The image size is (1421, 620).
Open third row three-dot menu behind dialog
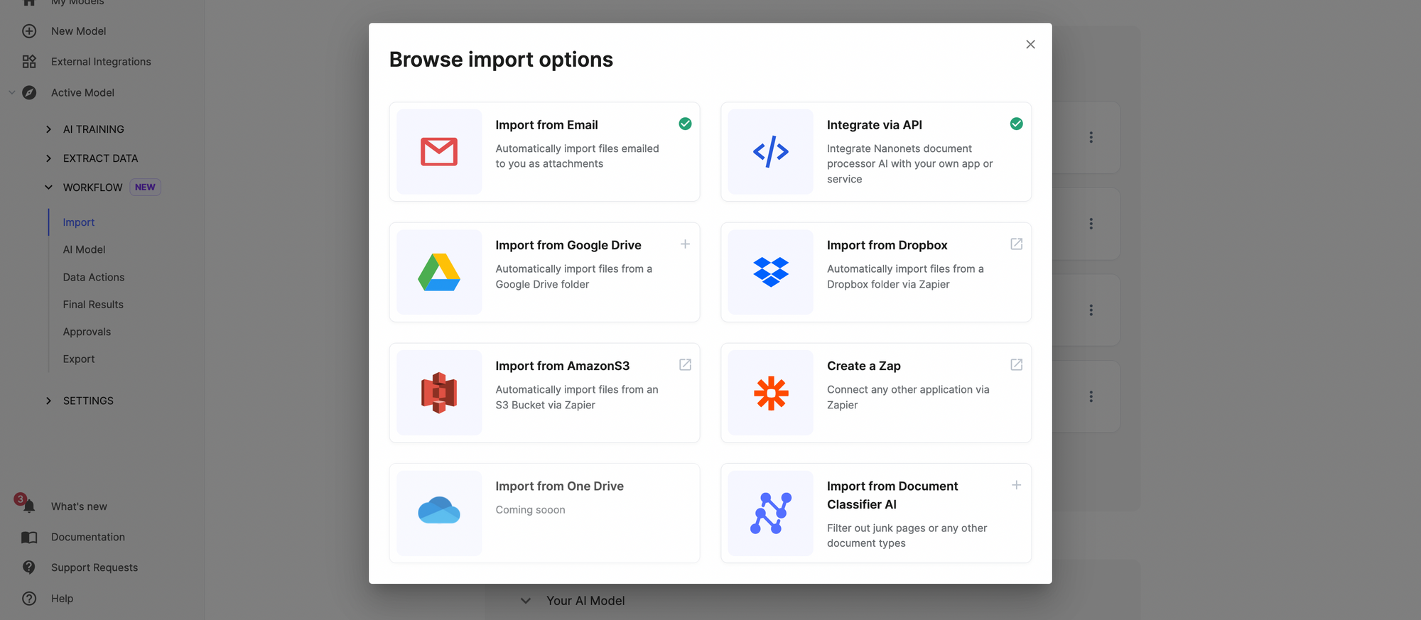[1091, 310]
